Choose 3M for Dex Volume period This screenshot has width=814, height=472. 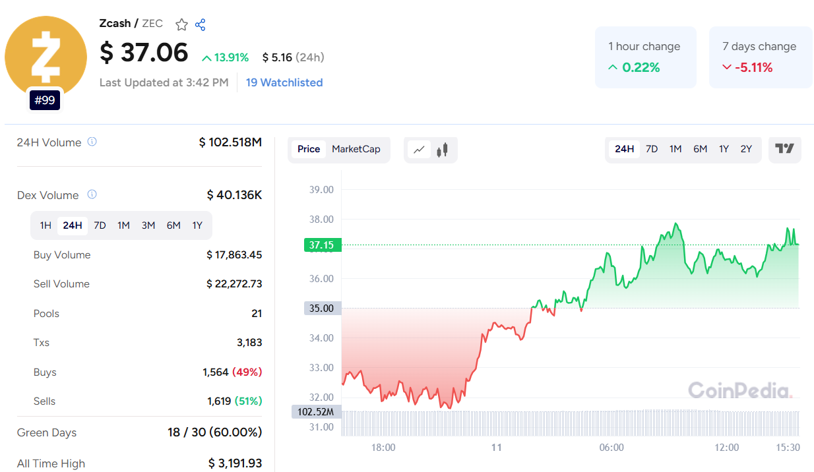(148, 225)
